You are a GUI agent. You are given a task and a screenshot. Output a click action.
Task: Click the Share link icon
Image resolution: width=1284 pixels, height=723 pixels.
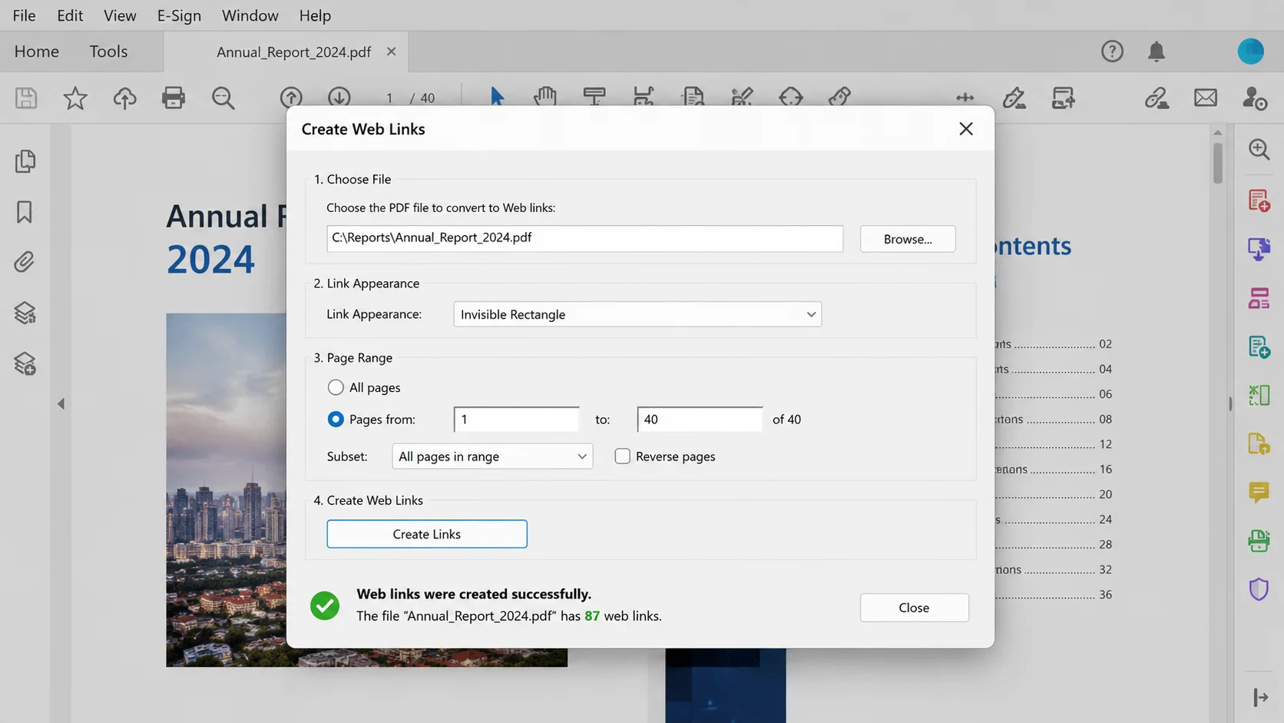[1157, 98]
